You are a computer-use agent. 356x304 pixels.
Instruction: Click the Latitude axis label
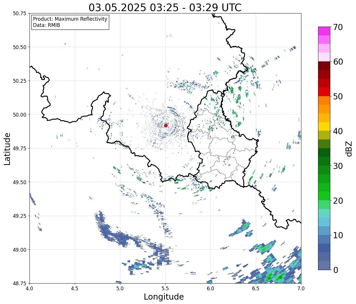7,148
